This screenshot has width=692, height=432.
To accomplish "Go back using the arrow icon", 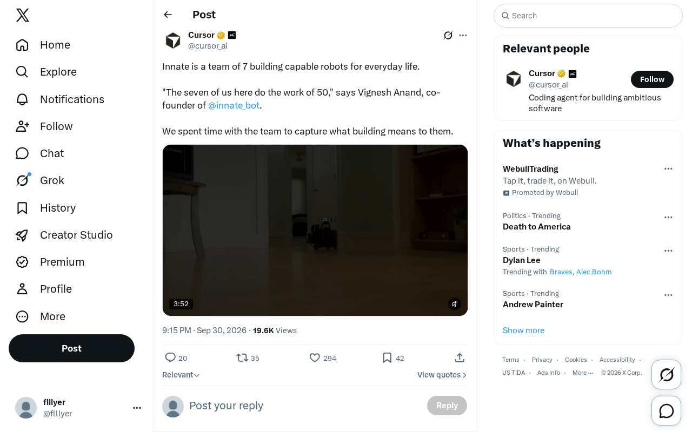I will pos(168,15).
